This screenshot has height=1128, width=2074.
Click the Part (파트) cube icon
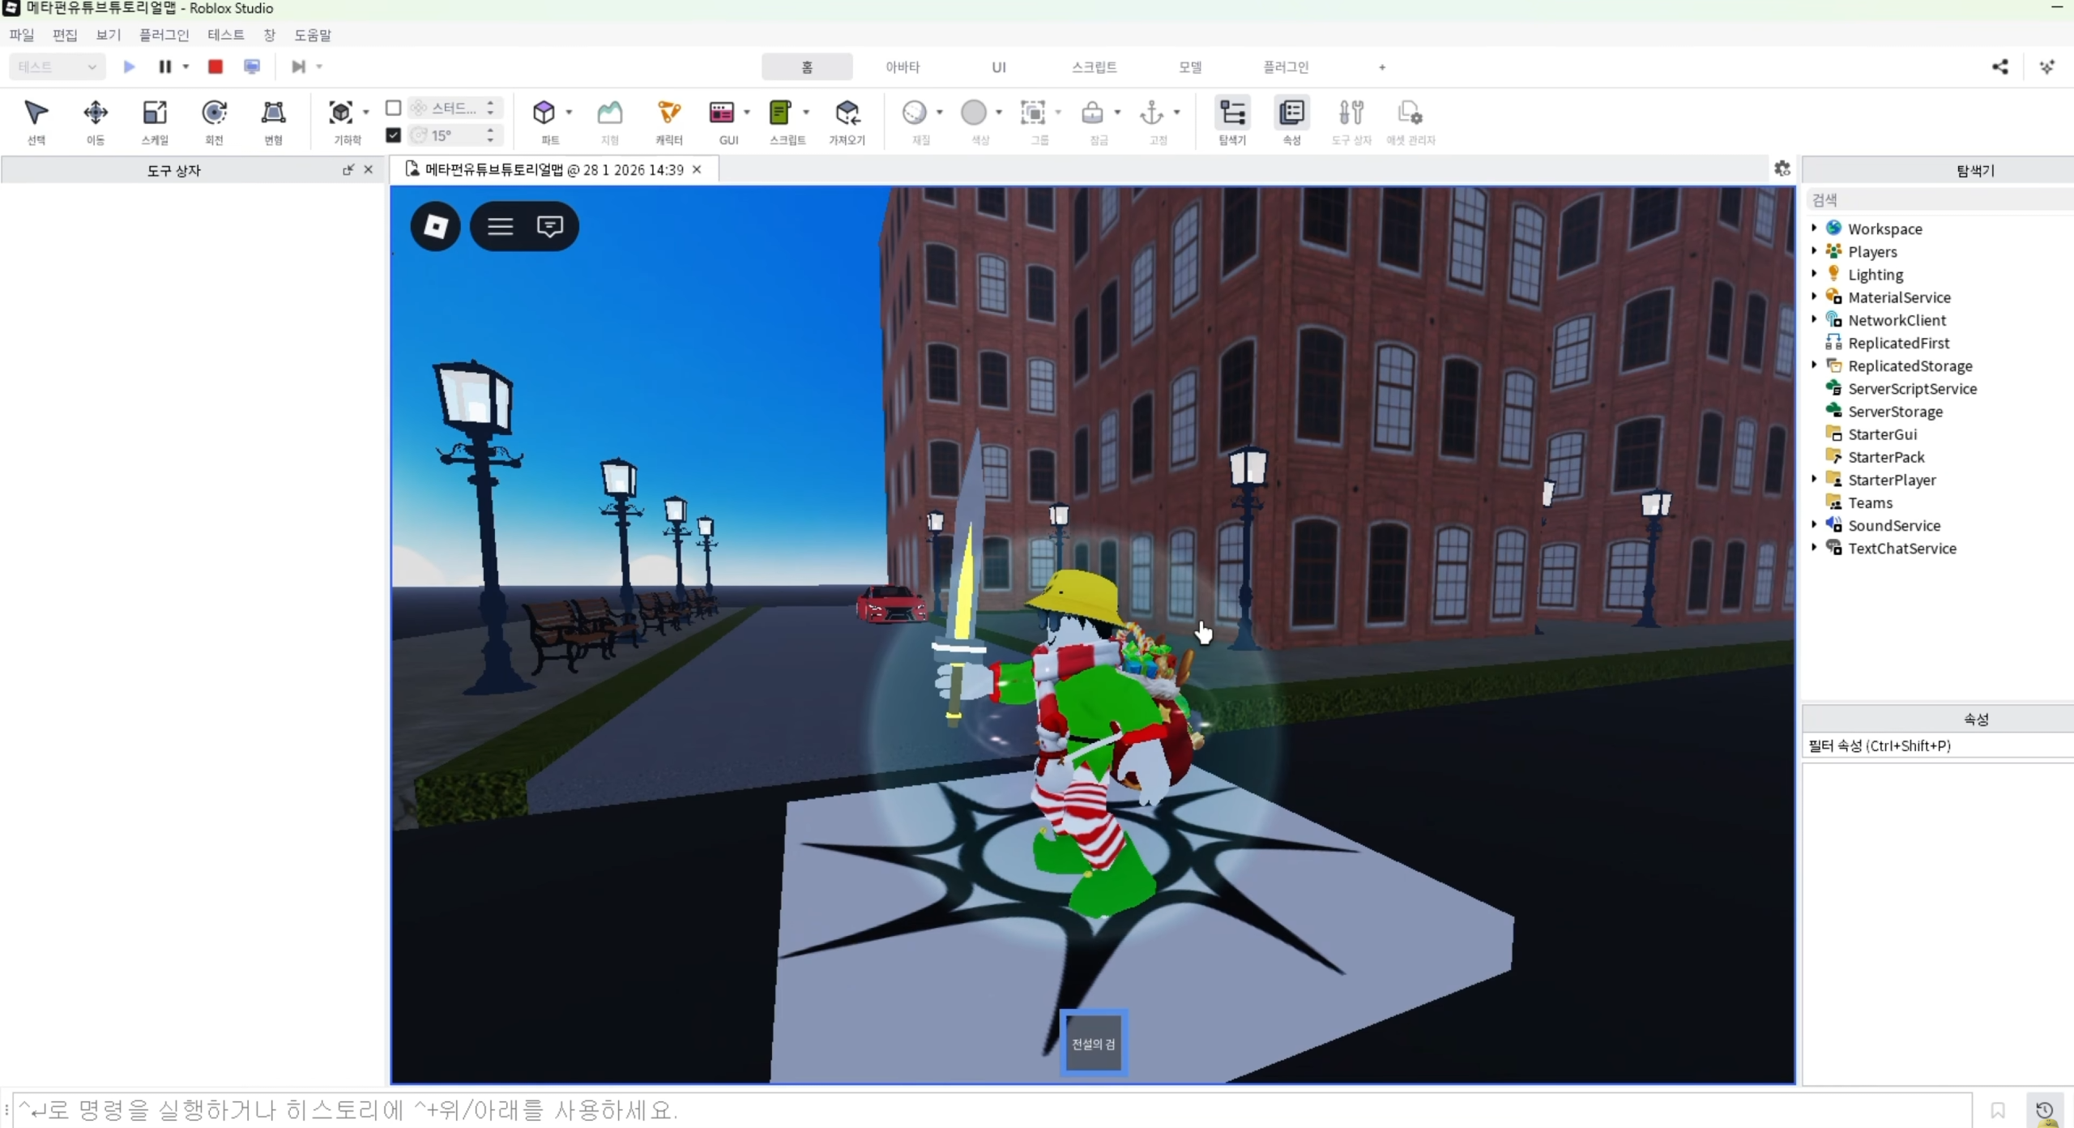coord(544,113)
